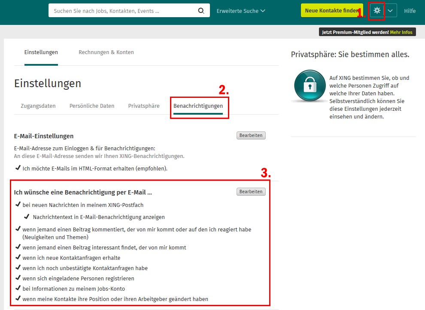Click checkmark for Jobs-Konto information notification
Image resolution: width=425 pixels, height=310 pixels.
point(18,289)
